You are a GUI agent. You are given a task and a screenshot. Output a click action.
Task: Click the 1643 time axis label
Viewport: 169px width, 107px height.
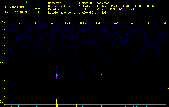(51, 23)
